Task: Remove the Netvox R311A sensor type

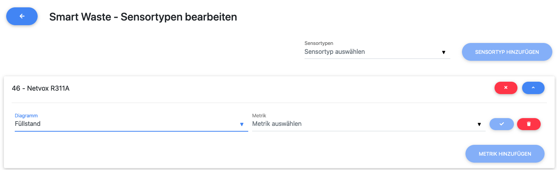Action: tap(506, 88)
